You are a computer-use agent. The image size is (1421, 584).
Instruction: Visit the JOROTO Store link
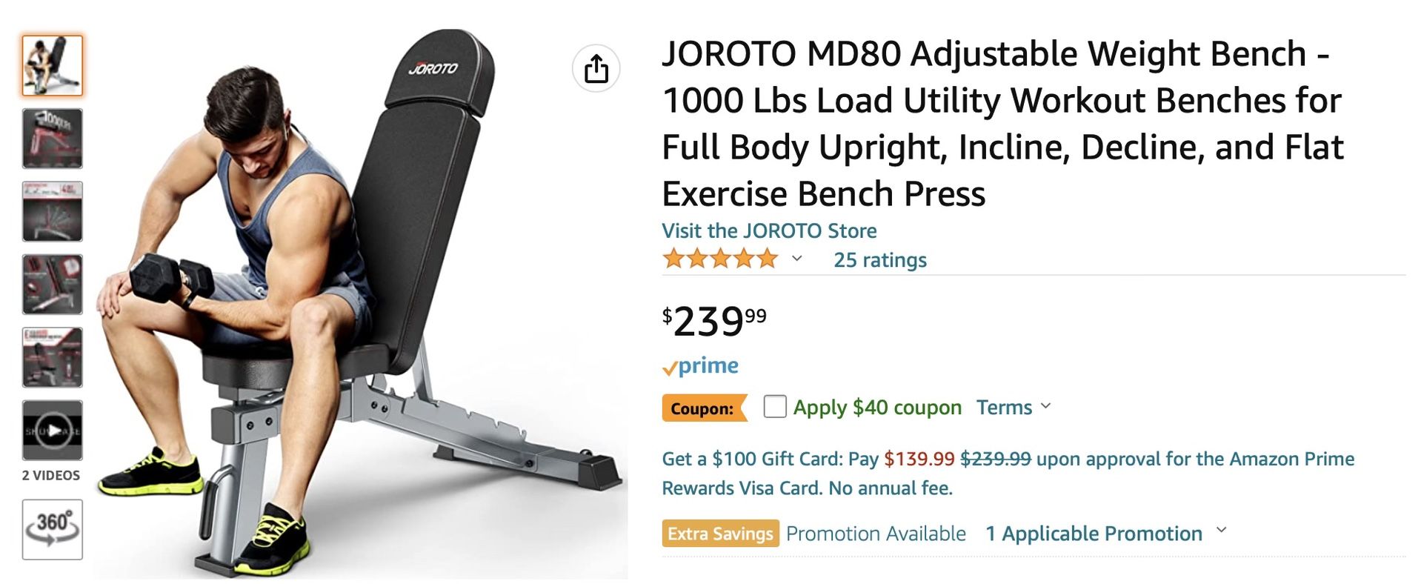coord(769,230)
